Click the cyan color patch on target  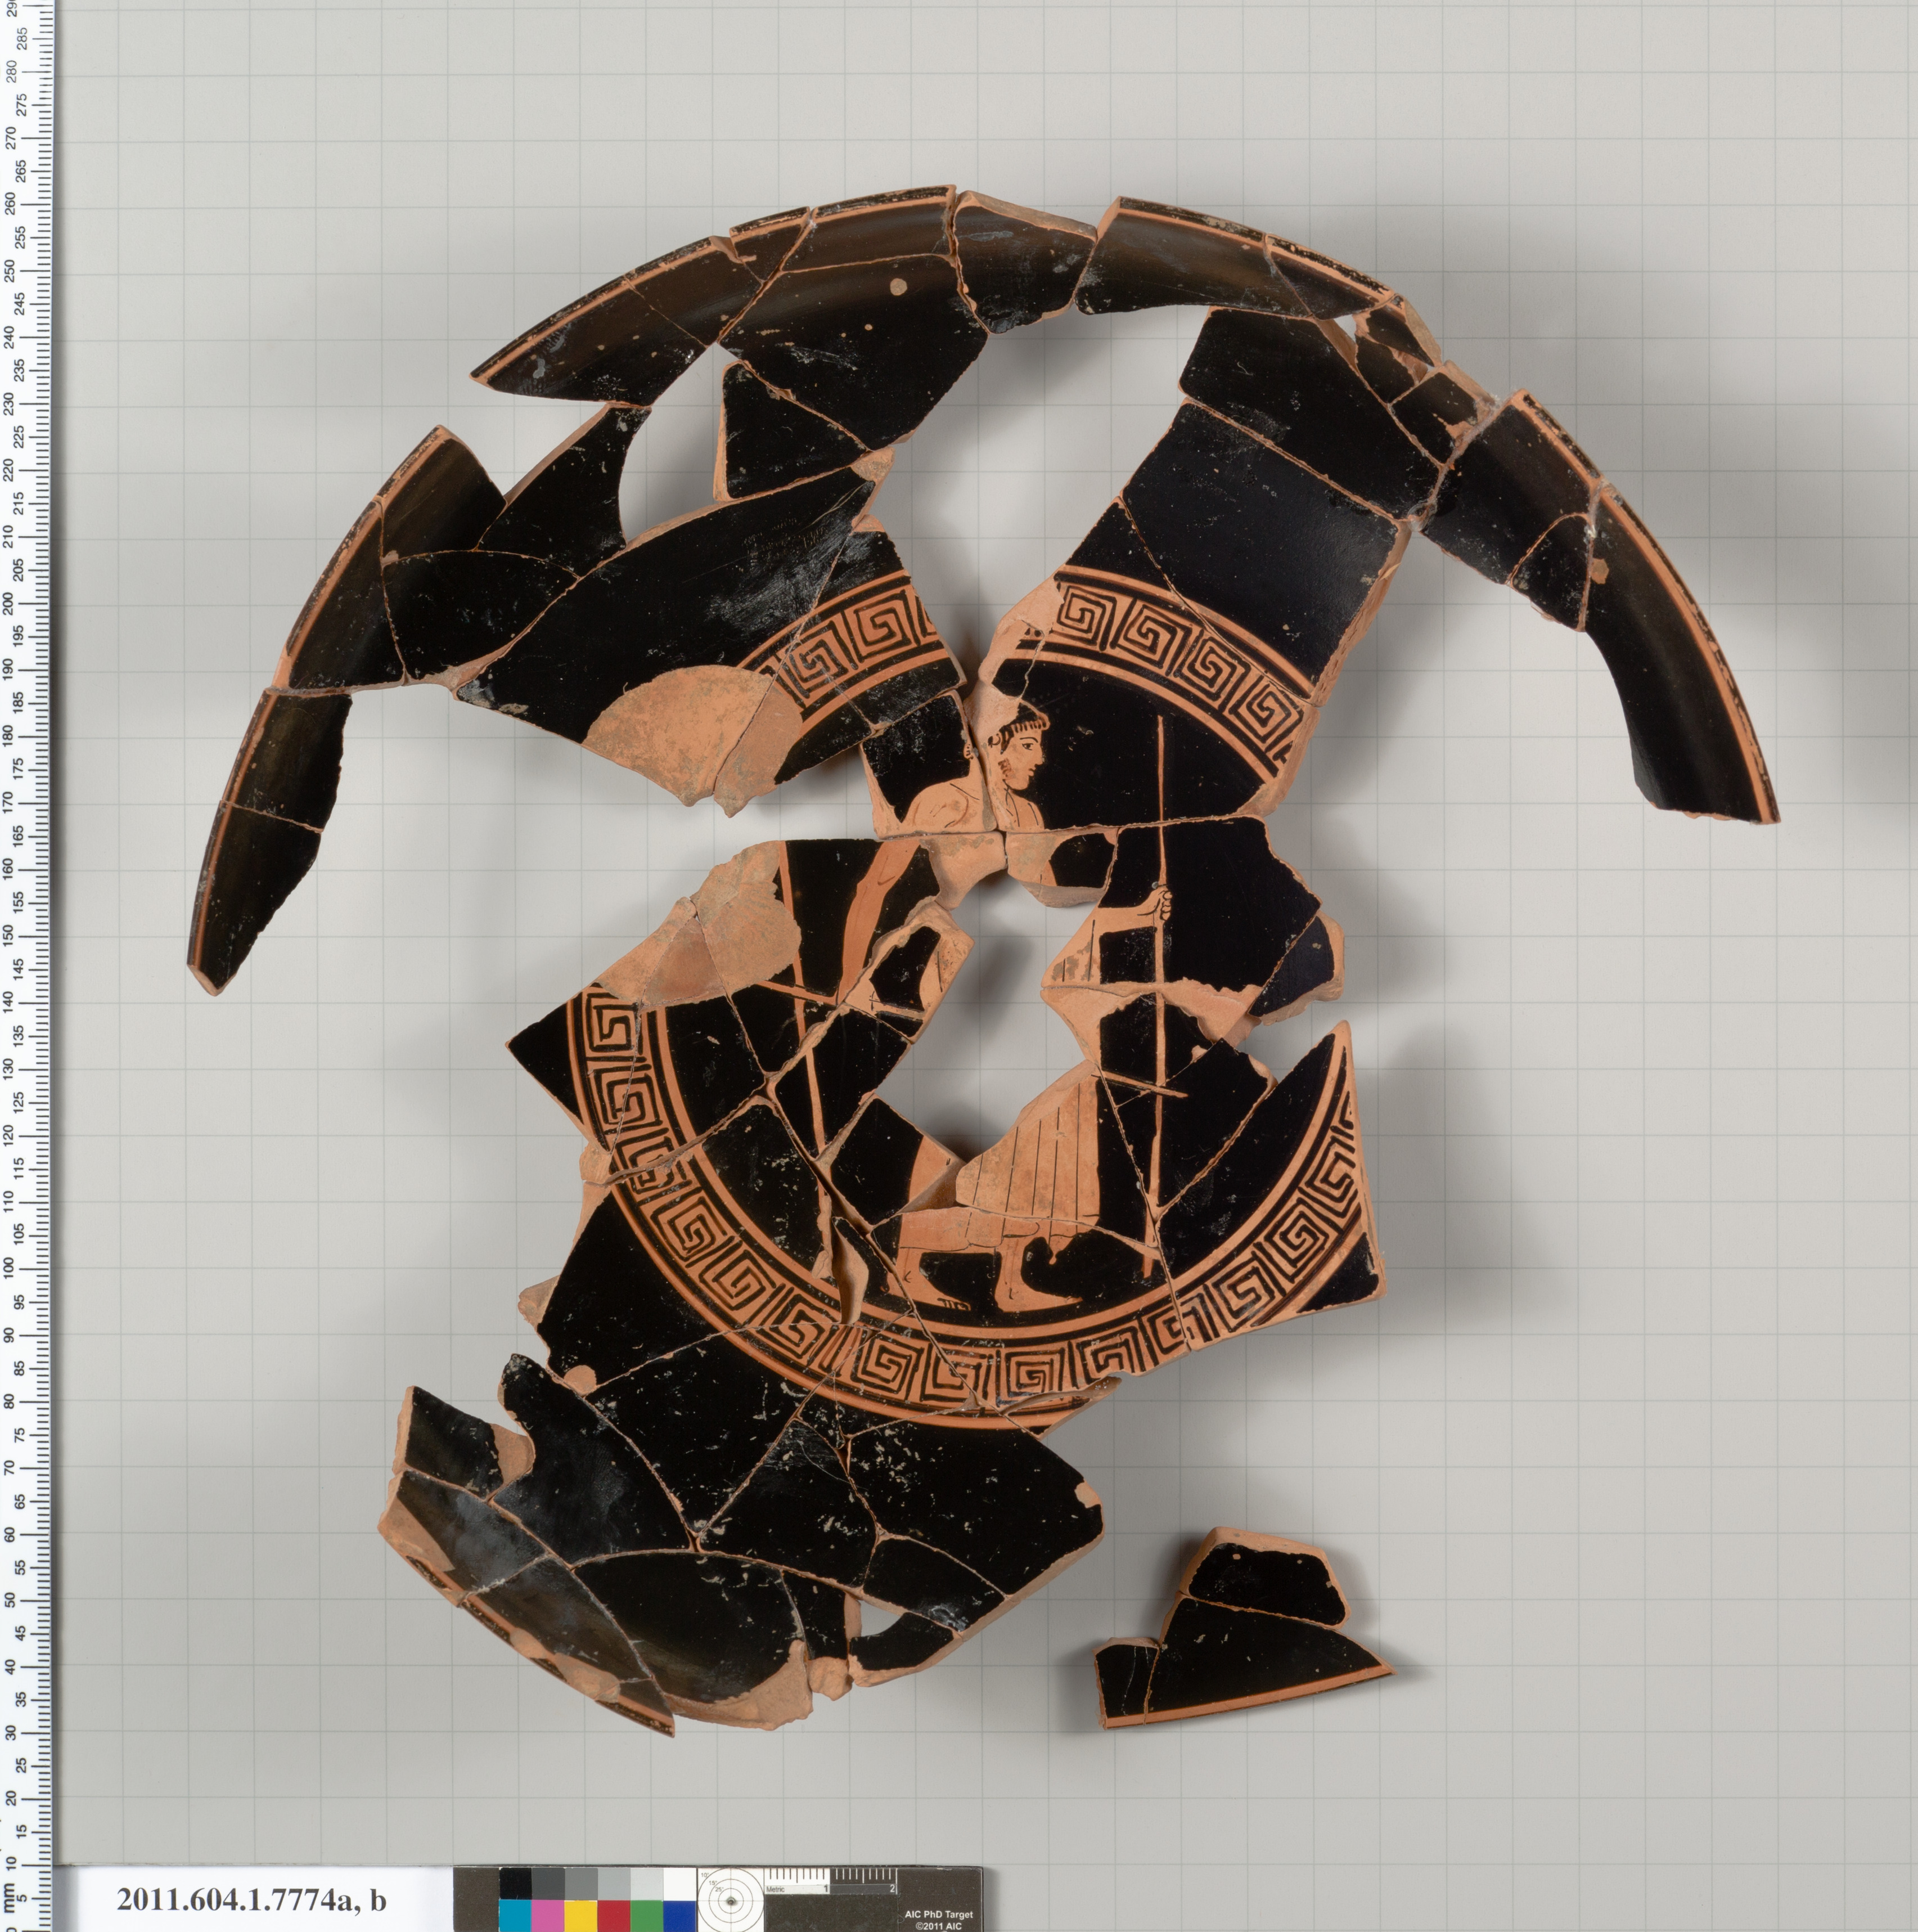pos(515,1915)
